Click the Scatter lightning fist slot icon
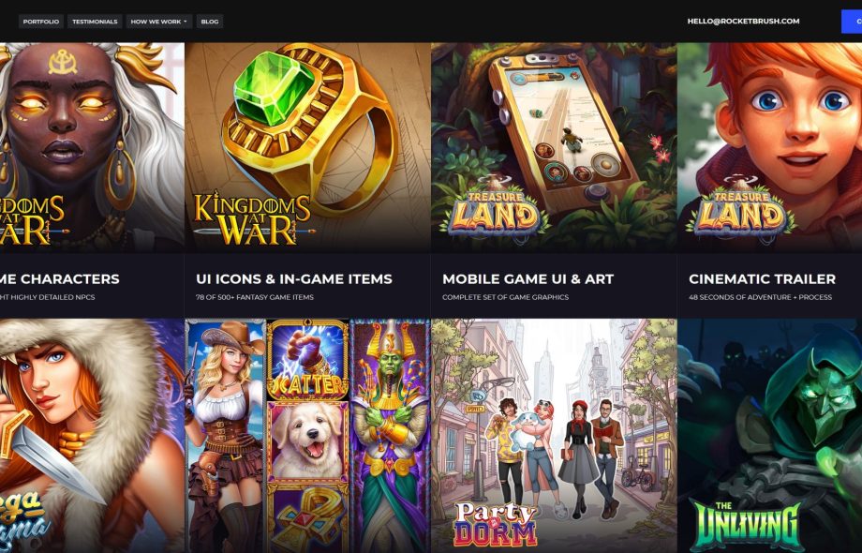The image size is (862, 553). [x=307, y=360]
